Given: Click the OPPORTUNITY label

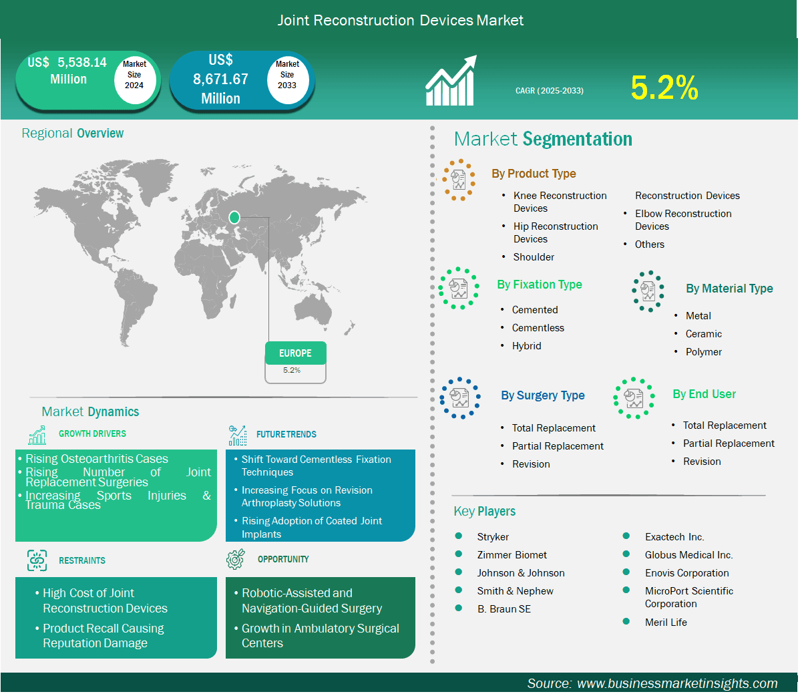Looking at the screenshot, I should click(283, 559).
